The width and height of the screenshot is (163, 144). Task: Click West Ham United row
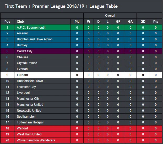pyautogui.click(x=81, y=134)
